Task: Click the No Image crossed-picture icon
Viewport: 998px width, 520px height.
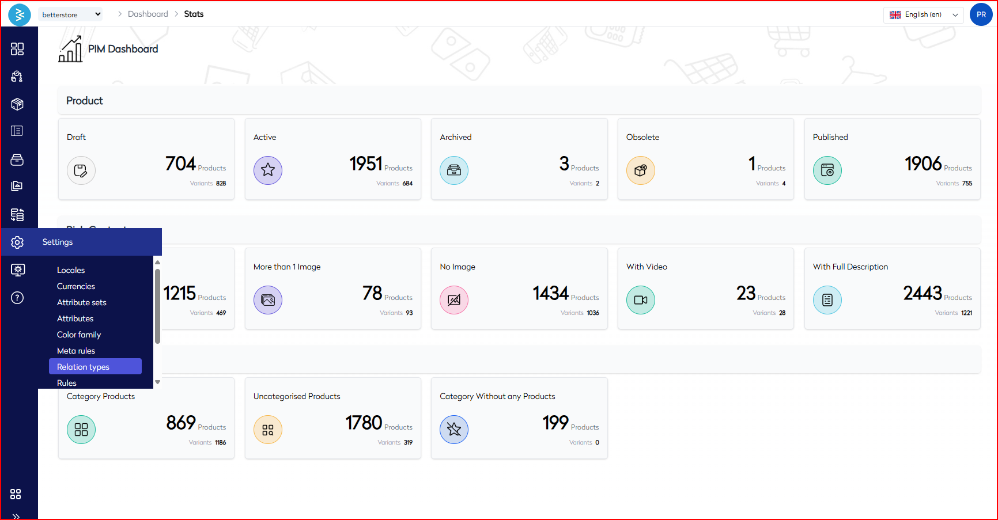Action: 454,300
